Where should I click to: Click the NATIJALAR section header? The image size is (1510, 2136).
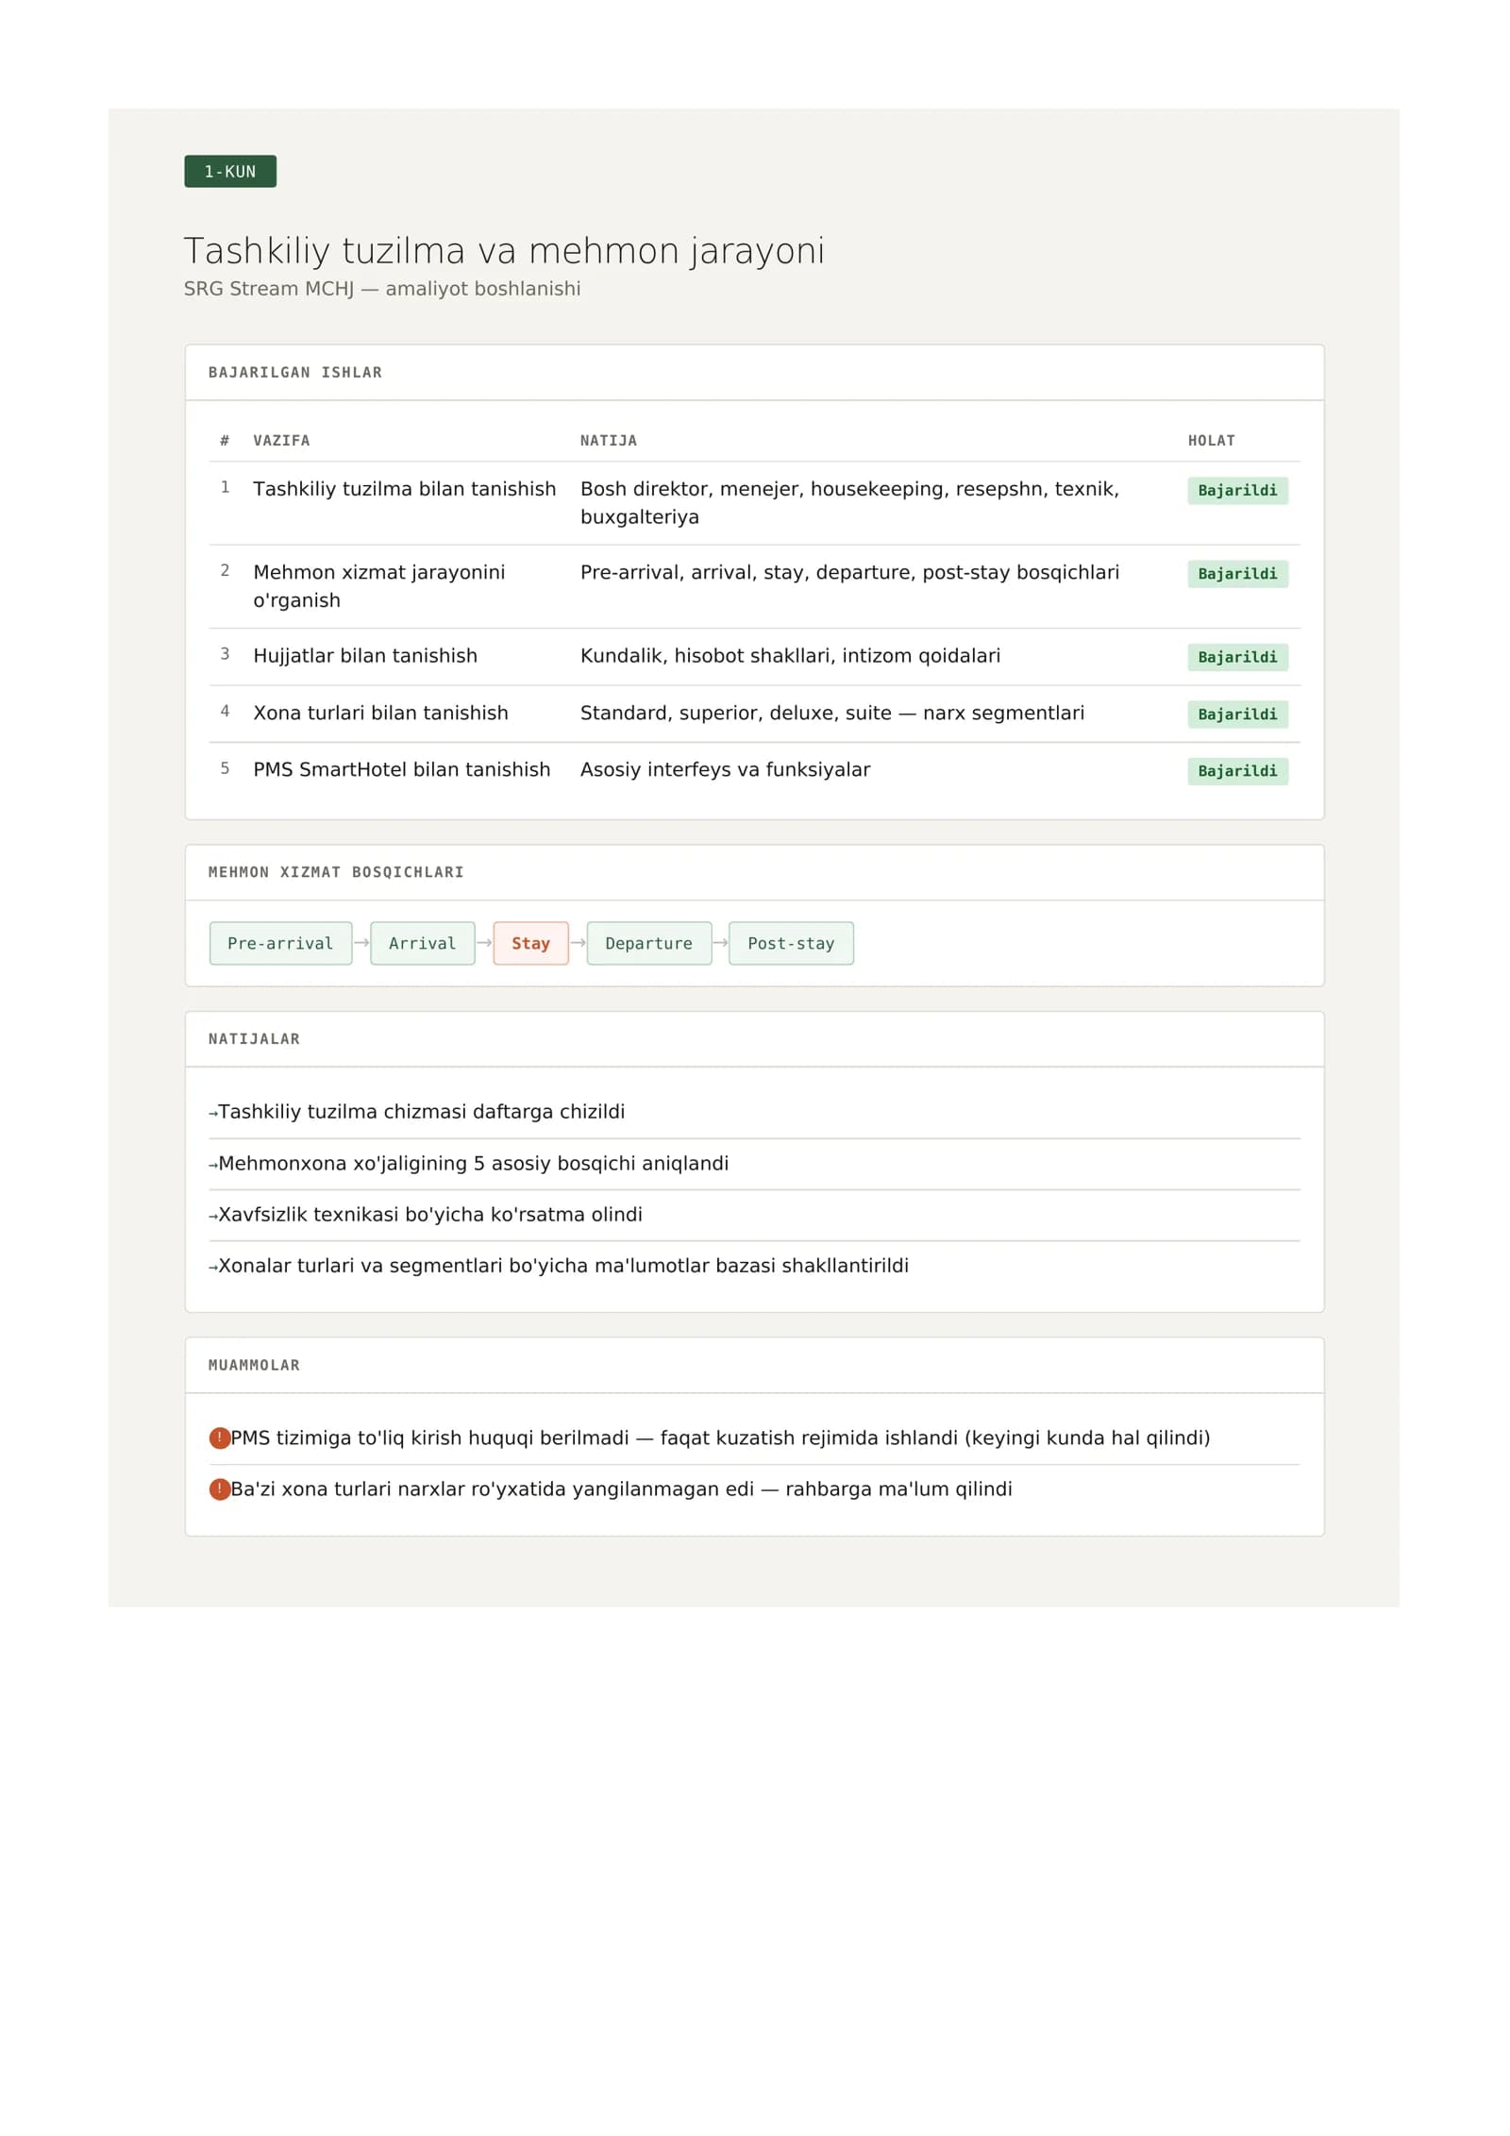click(x=254, y=1038)
